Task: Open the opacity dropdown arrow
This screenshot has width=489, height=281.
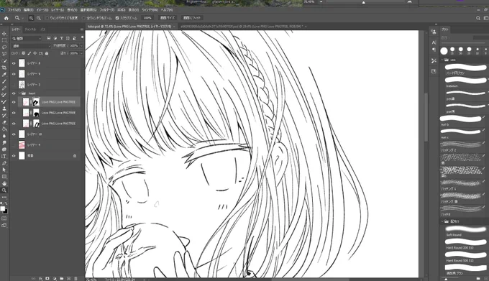Action: click(x=81, y=46)
